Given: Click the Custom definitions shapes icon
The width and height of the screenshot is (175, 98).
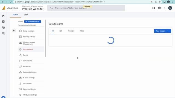Looking at the screenshot, I should (x=21, y=72).
